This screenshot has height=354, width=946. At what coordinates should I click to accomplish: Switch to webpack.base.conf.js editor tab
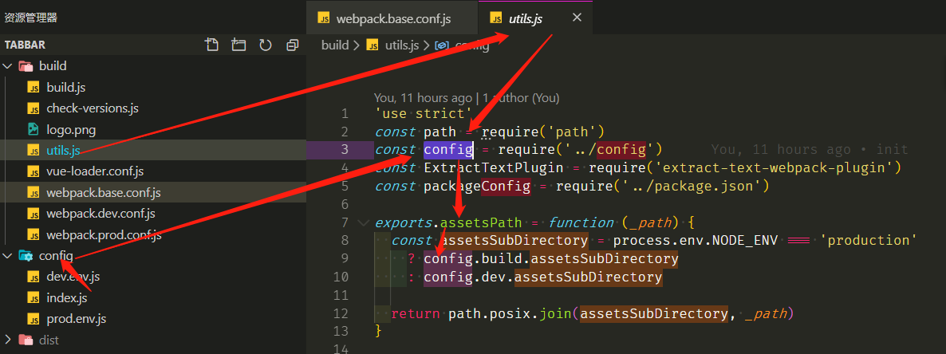[392, 18]
